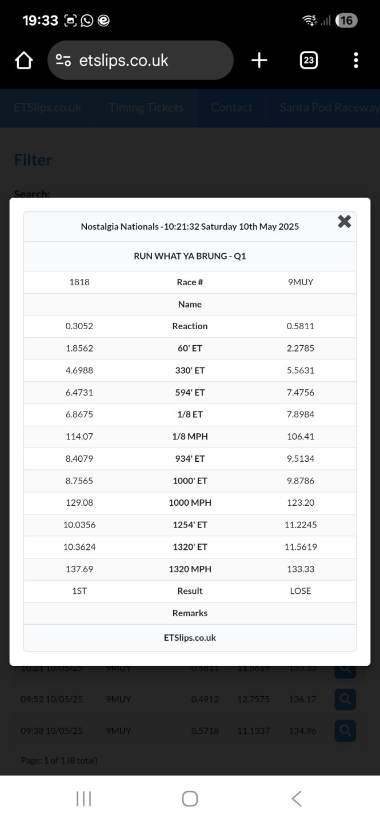This screenshot has width=380, height=823.
Task: Open the Santa Pod Raceway nav item
Action: pos(329,107)
